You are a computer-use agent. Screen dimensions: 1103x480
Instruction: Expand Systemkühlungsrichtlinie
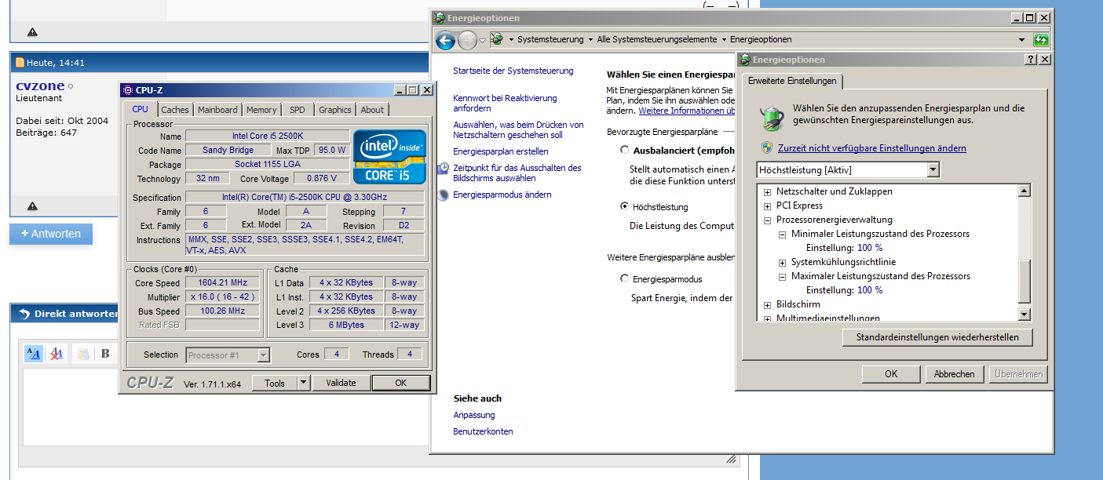(x=783, y=262)
